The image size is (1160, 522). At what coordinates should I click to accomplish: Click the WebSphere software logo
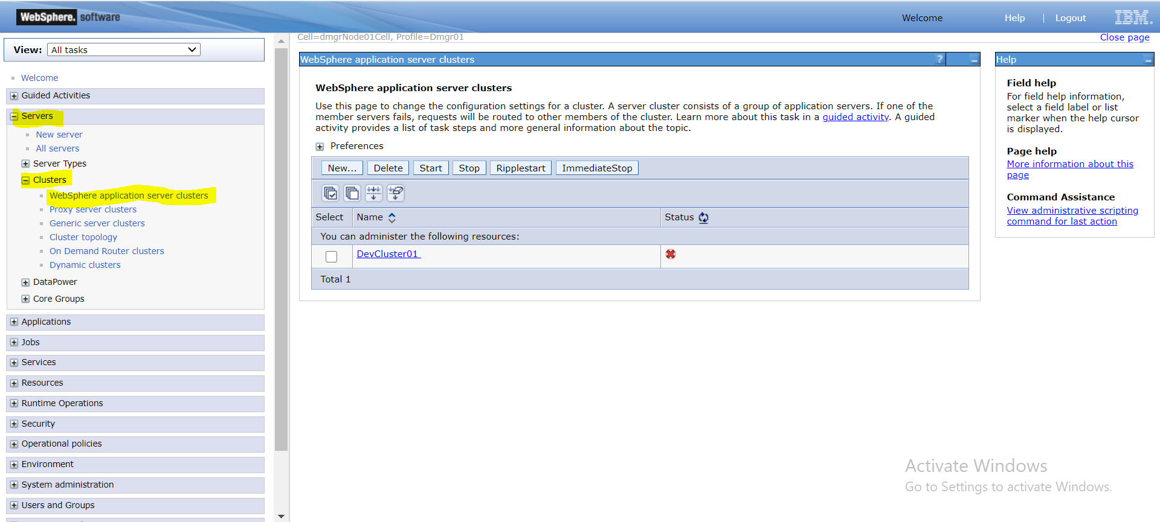(68, 17)
